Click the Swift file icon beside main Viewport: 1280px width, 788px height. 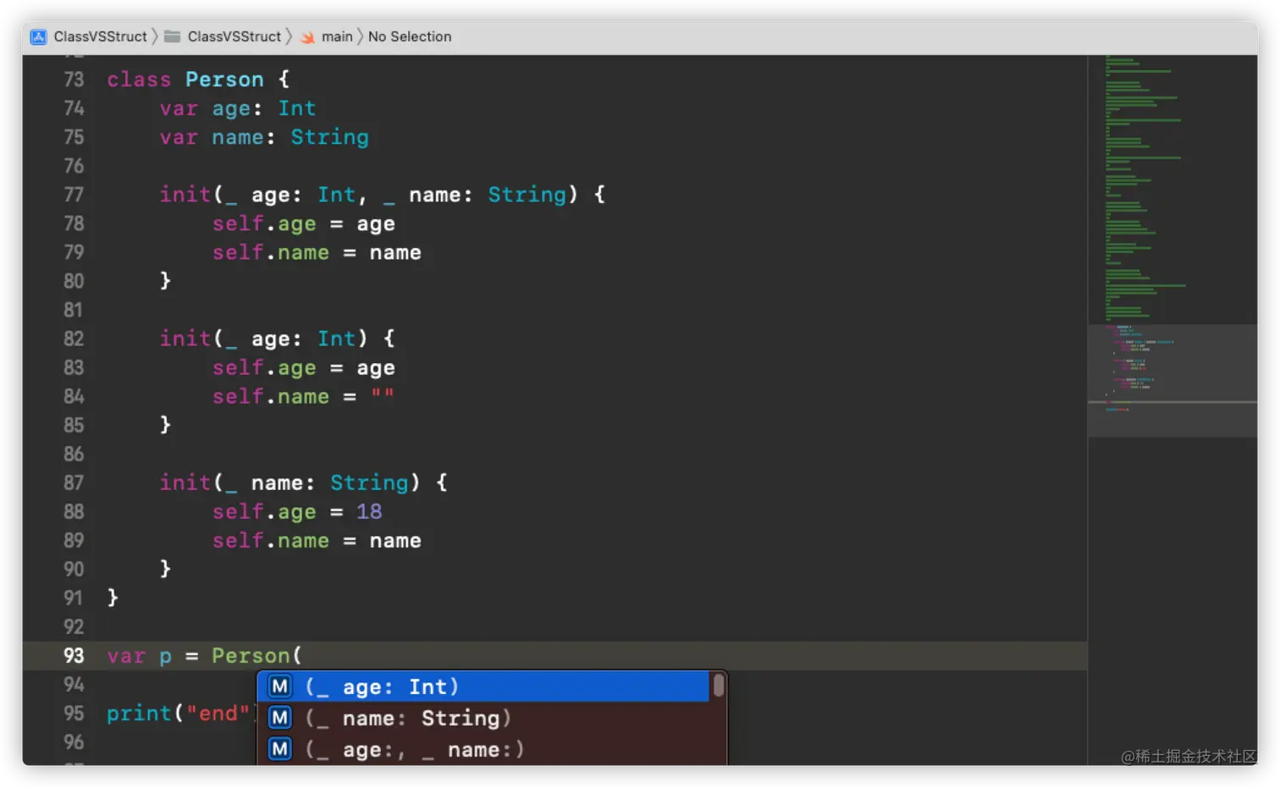307,36
